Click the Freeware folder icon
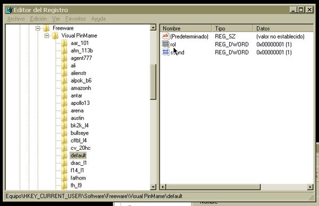This screenshot has width=319, height=206. click(47, 28)
